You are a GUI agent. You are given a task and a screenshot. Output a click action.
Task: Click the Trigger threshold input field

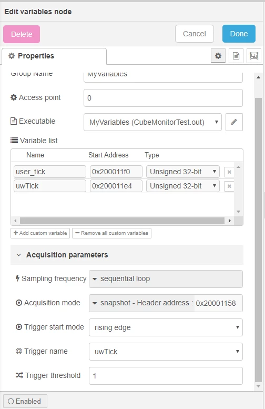coord(166,376)
